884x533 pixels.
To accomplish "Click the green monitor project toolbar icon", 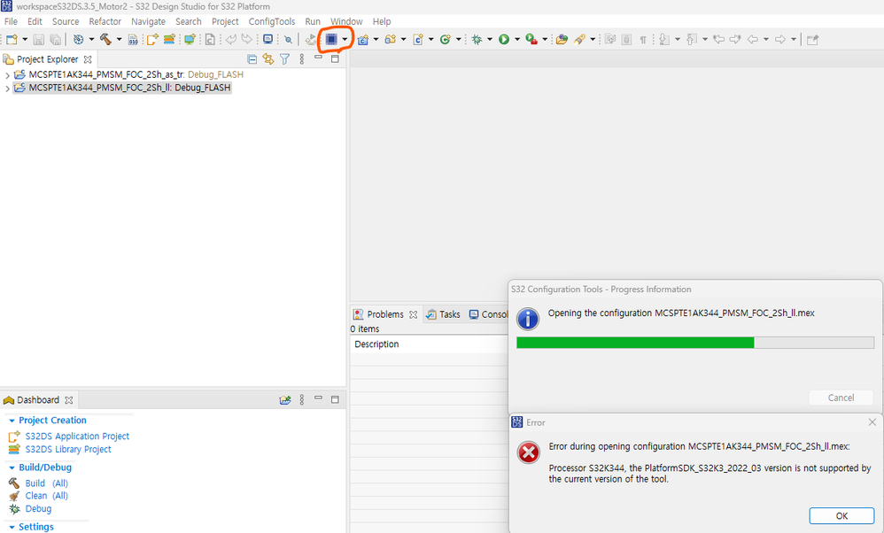I will pyautogui.click(x=190, y=40).
